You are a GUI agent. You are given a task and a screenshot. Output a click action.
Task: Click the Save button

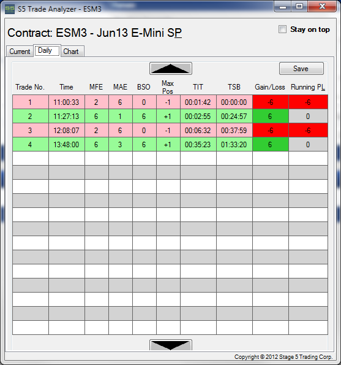point(301,69)
